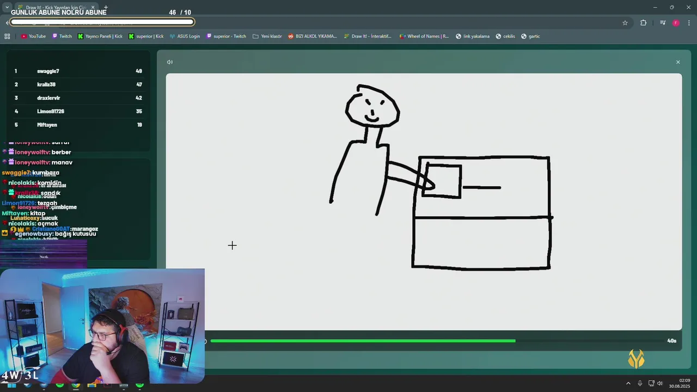This screenshot has height=392, width=697.
Task: Click the chat message 'açmak'
Action: coord(47,223)
